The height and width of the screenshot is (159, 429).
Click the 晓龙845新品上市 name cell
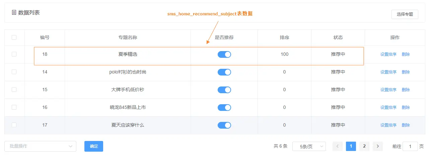(128, 107)
